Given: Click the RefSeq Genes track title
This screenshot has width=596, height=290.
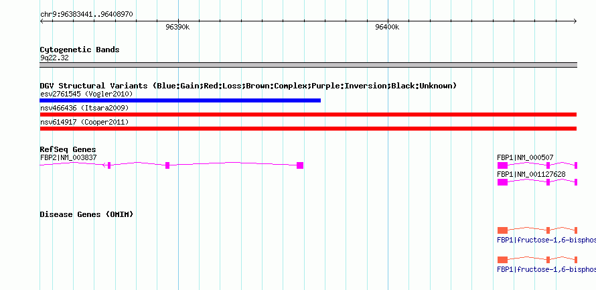Looking at the screenshot, I should click(68, 150).
